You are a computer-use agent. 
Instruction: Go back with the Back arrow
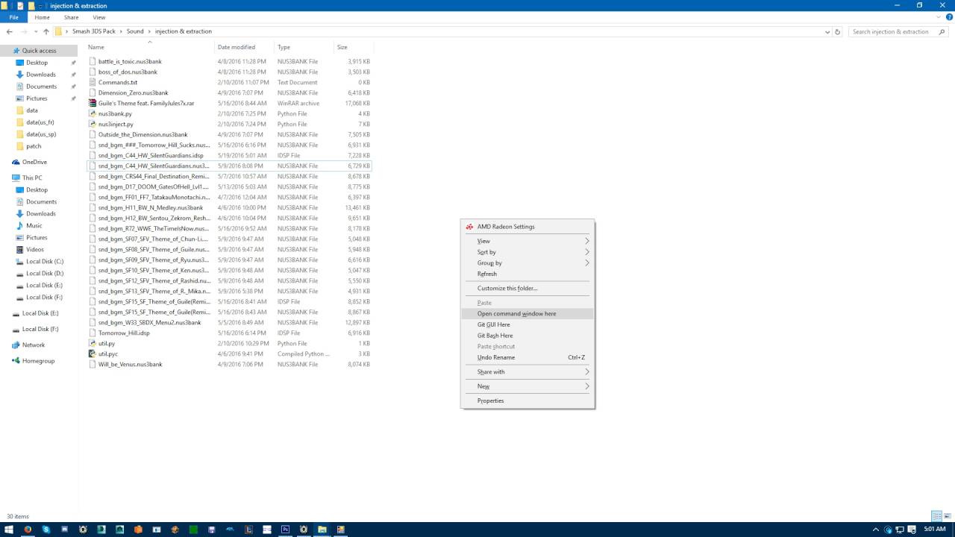pos(9,32)
